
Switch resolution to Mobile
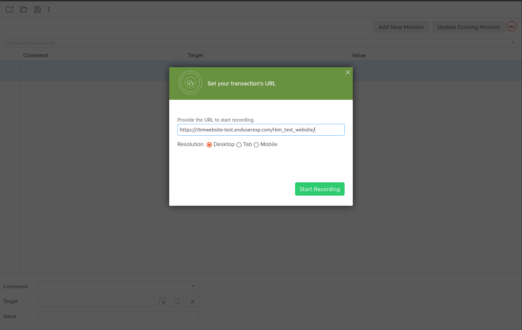pos(256,144)
